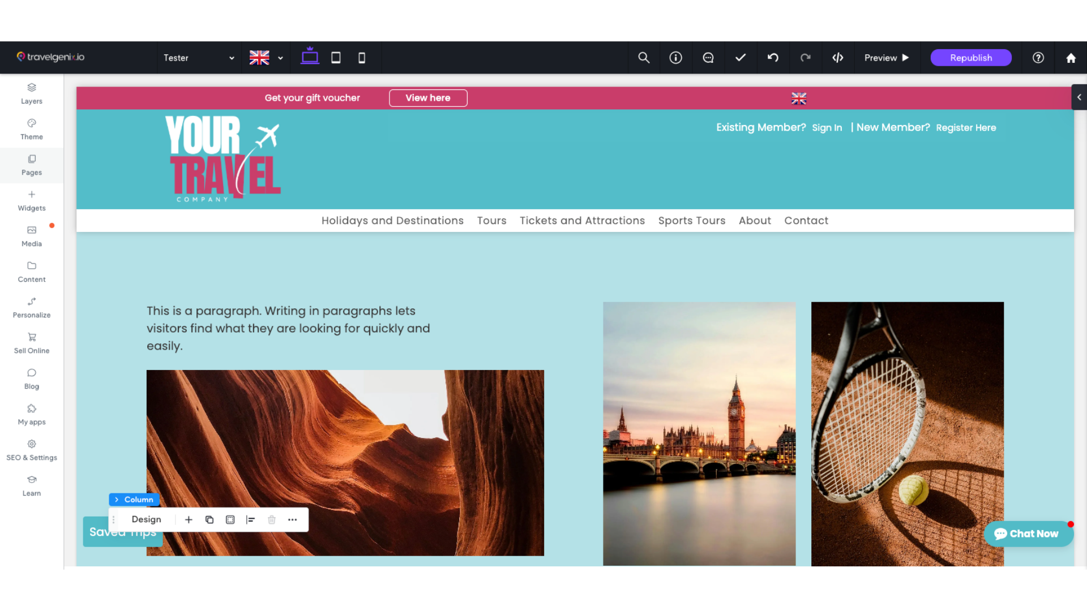The width and height of the screenshot is (1087, 611).
Task: Select Sports Tours in the navigation
Action: coord(692,221)
